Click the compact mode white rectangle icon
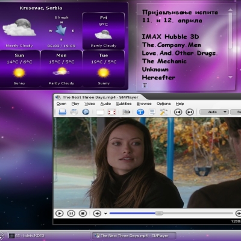This screenshot has height=241, width=241. [100, 112]
